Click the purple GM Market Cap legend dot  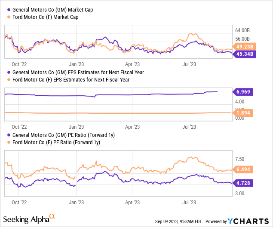(9, 9)
